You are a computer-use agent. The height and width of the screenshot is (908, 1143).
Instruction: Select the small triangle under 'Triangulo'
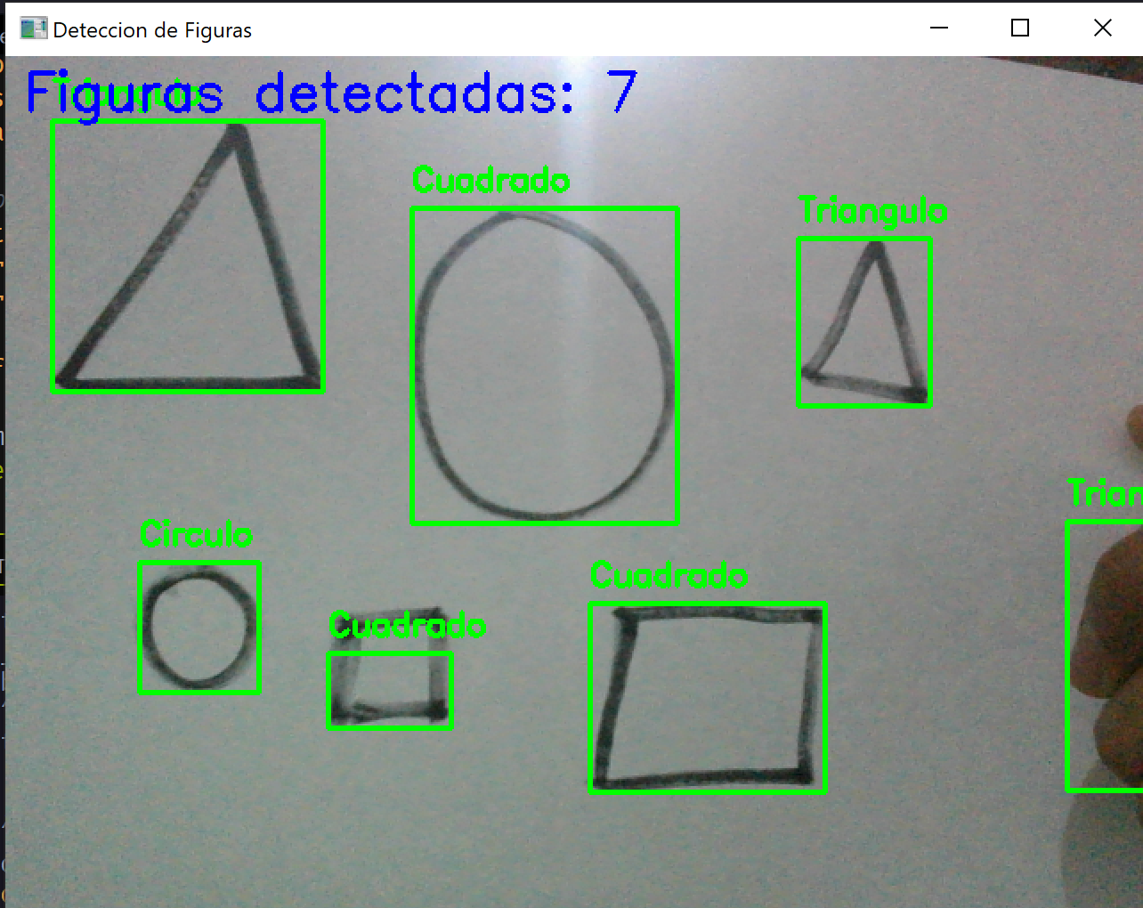pyautogui.click(x=864, y=323)
